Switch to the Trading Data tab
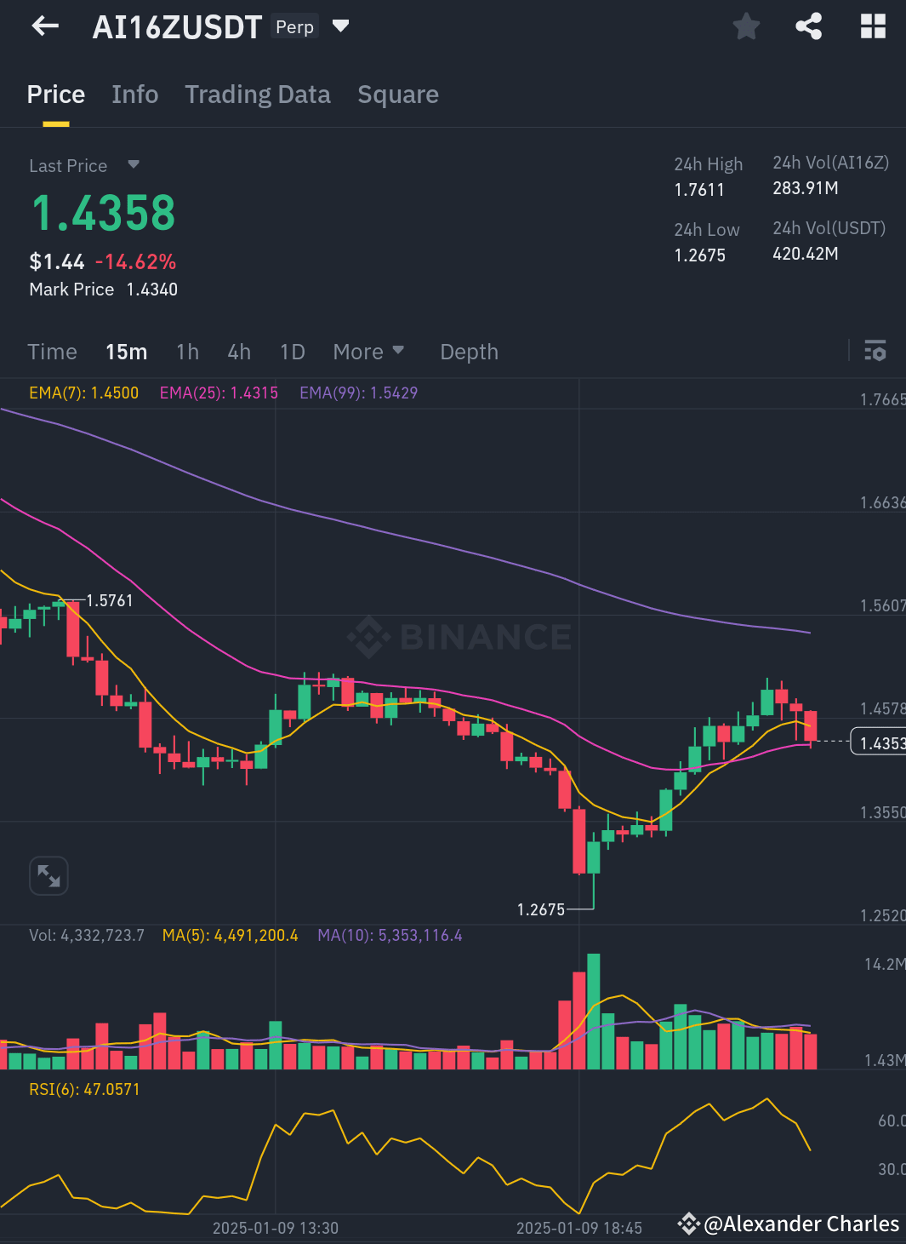 (258, 95)
